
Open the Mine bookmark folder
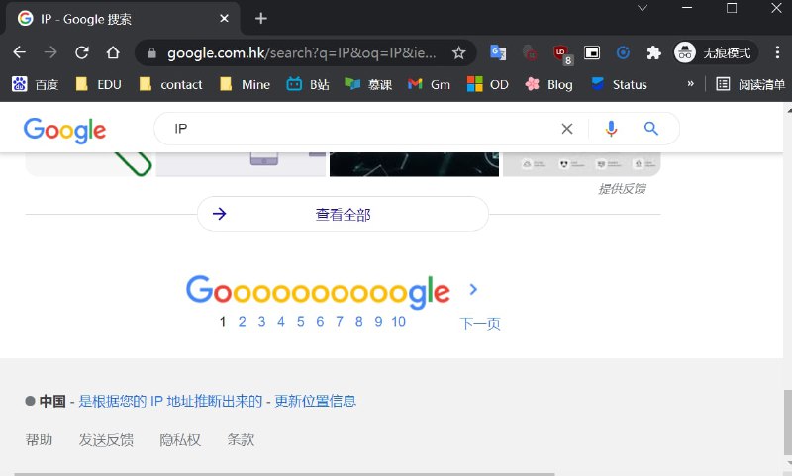coord(245,84)
